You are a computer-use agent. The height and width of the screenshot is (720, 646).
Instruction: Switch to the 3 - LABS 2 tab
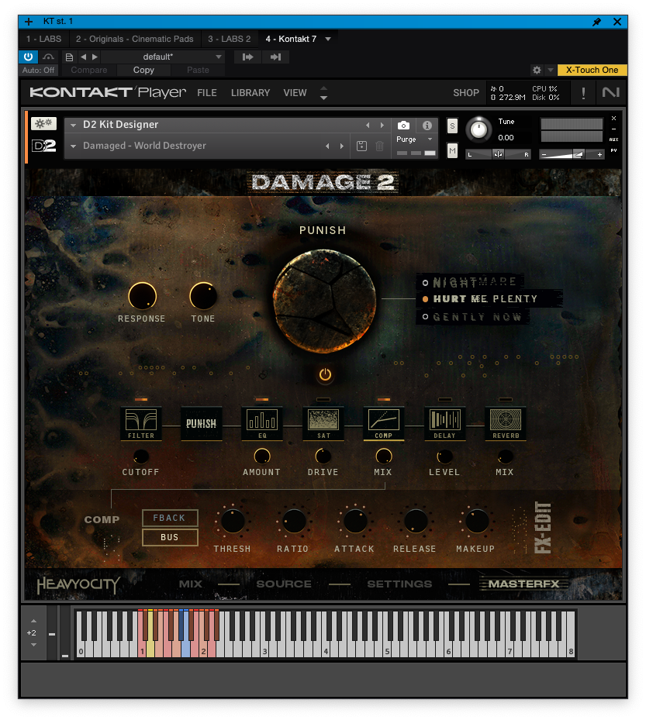230,39
